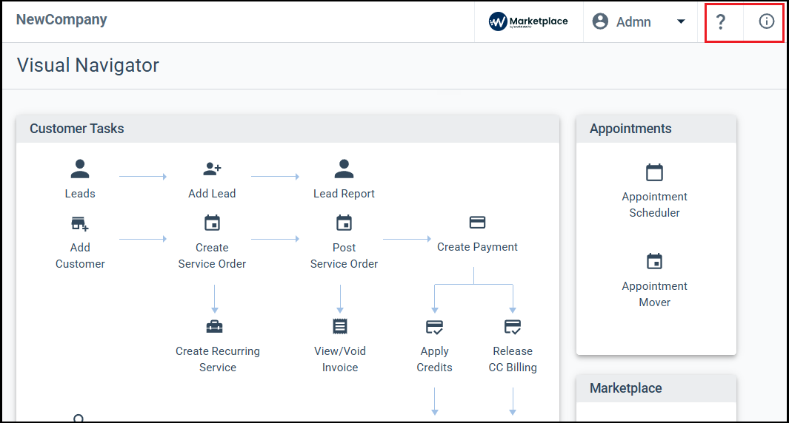Open the View/Void Invoice icon
Image resolution: width=789 pixels, height=423 pixels.
coord(340,327)
